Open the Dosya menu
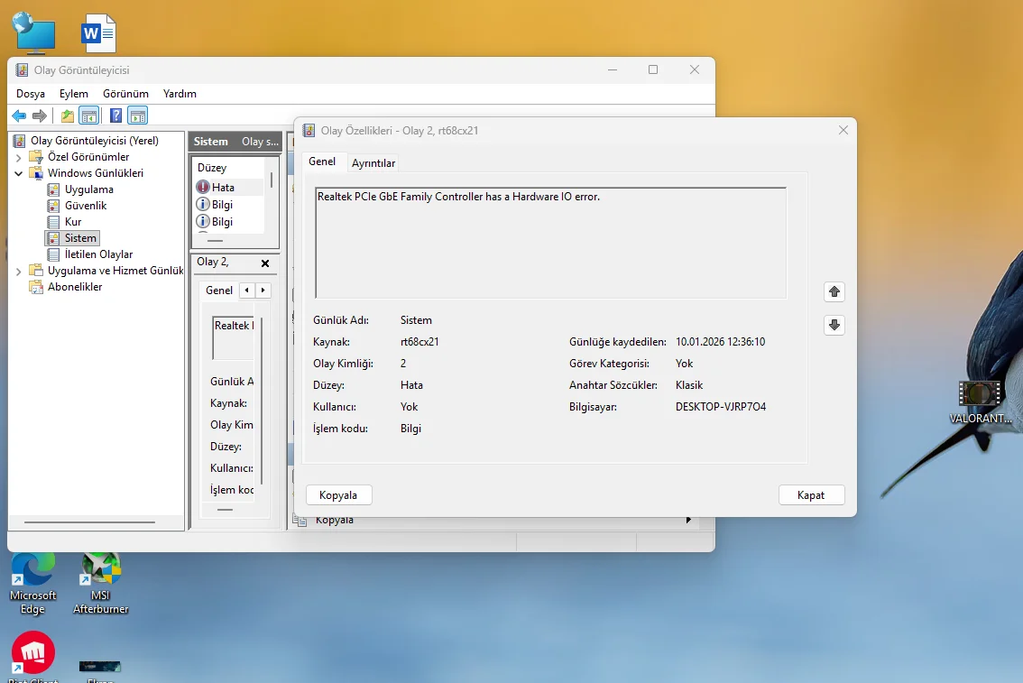This screenshot has height=683, width=1023. pos(31,94)
